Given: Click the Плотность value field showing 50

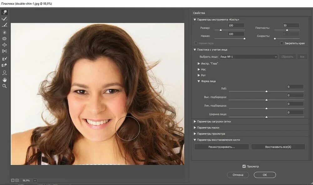Looking at the screenshot, I should 291,25.
